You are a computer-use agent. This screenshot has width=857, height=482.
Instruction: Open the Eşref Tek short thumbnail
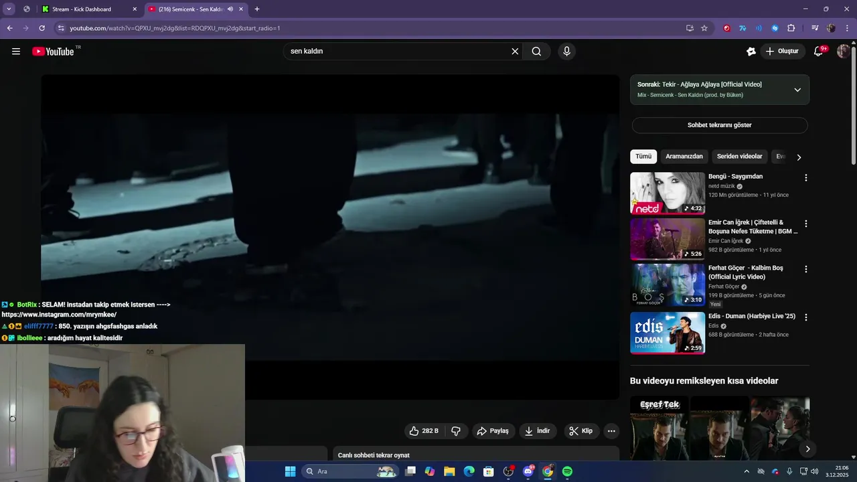[x=659, y=429]
